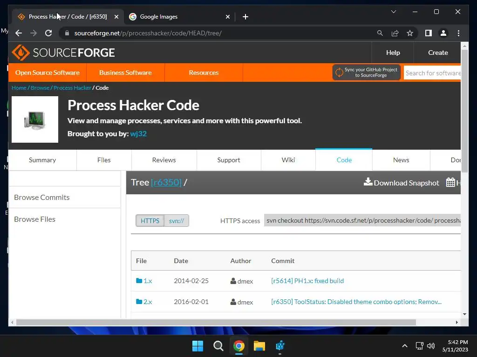477x357 pixels.
Task: Open Process Hacker breadcrumb link
Action: pyautogui.click(x=72, y=88)
